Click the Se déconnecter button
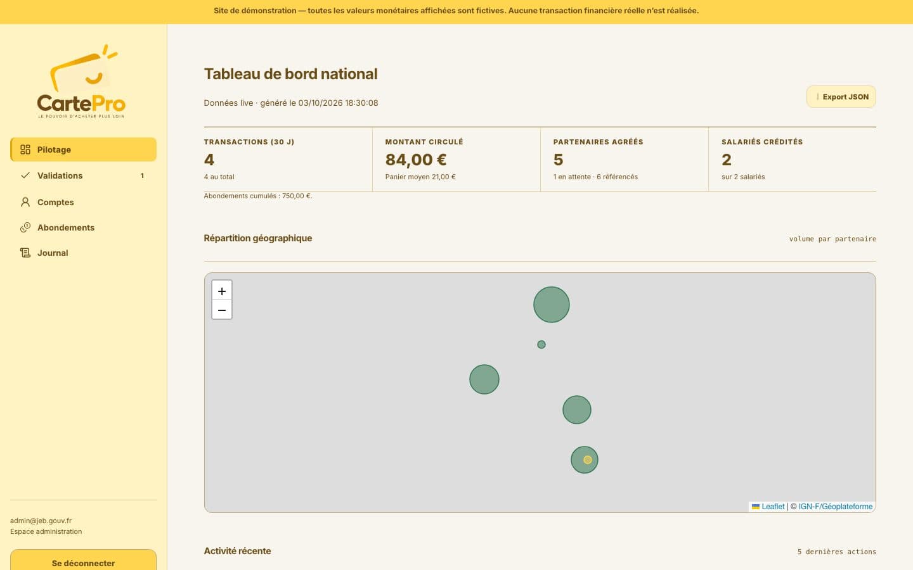This screenshot has width=913, height=570. 83,561
